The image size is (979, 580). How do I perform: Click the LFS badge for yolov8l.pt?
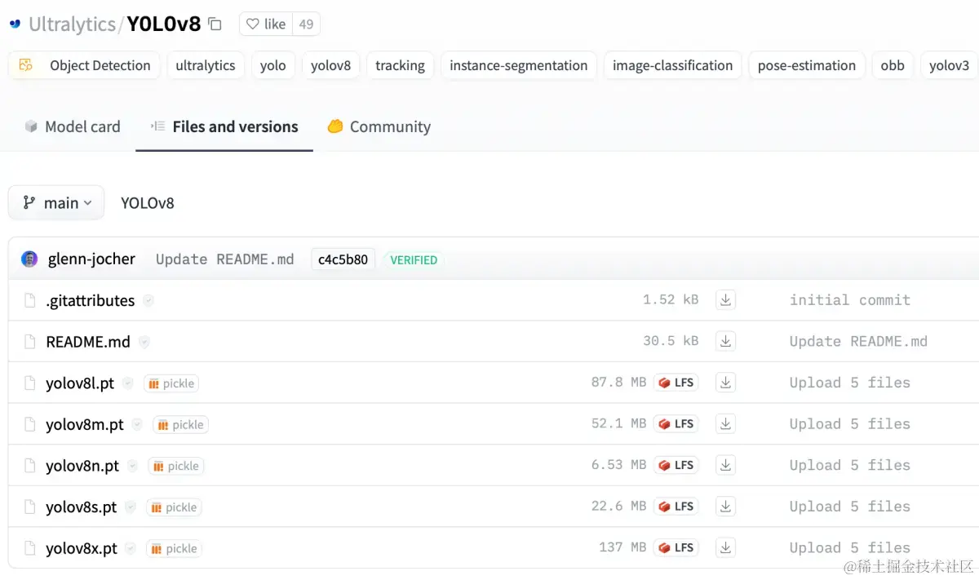tap(676, 383)
